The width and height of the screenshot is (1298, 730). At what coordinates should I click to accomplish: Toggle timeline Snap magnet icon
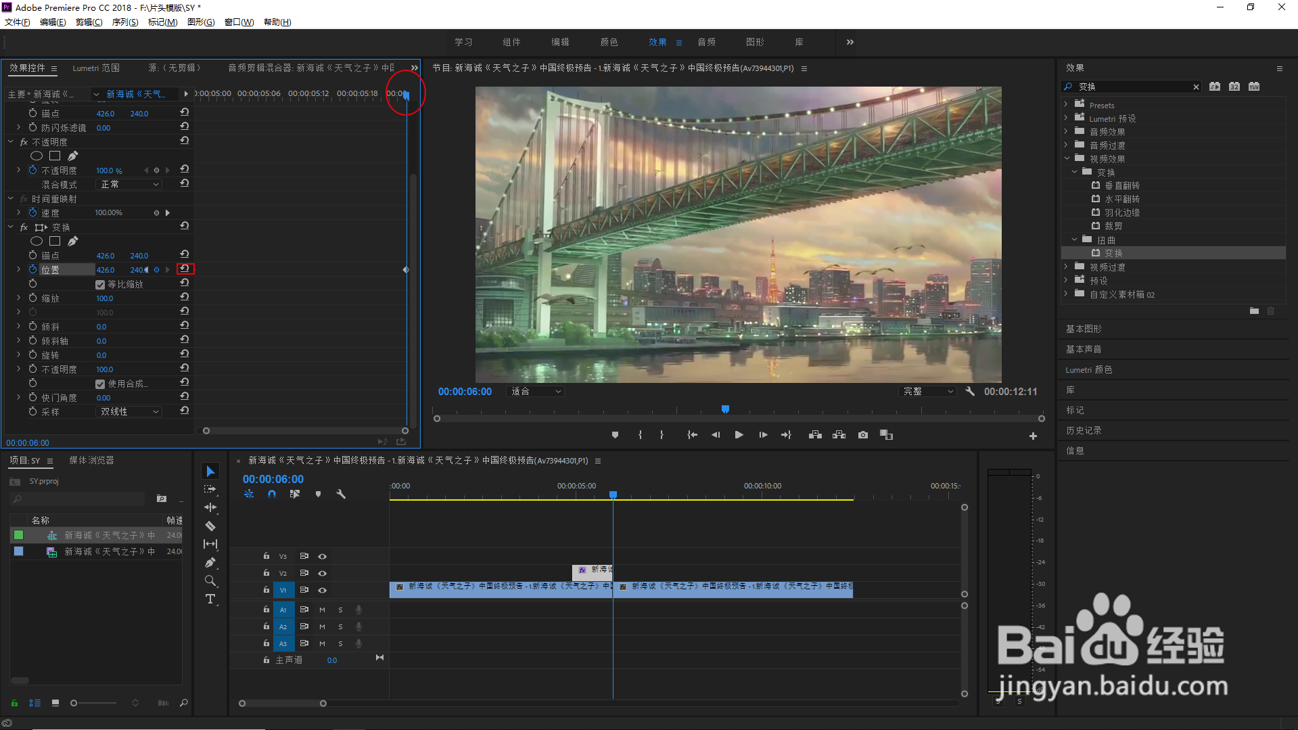pyautogui.click(x=272, y=494)
